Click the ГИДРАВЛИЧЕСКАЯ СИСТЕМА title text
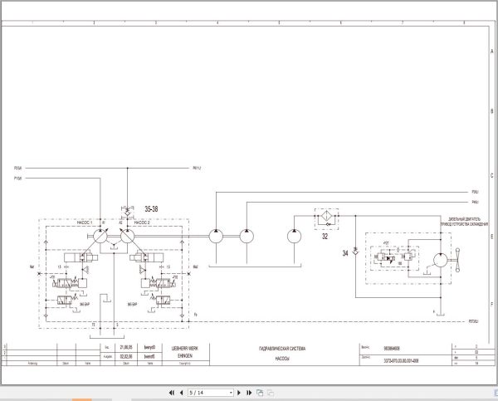The height and width of the screenshot is (401, 498). [x=282, y=349]
